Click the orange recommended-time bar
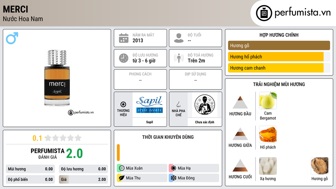Viewport: 336px width, 189px height. tap(118, 153)
